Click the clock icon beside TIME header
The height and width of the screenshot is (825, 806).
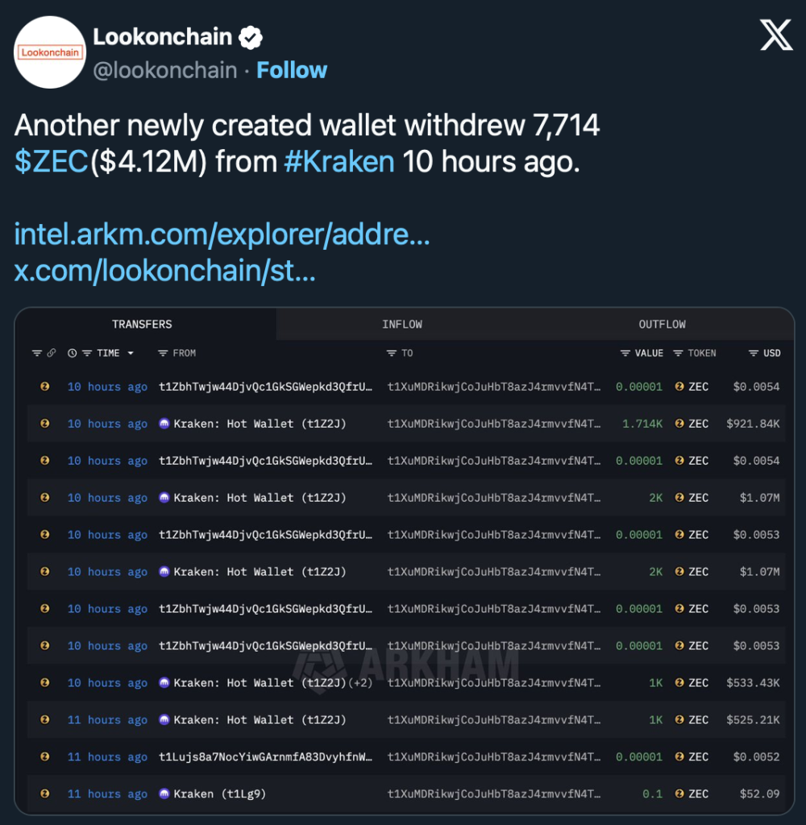73,354
